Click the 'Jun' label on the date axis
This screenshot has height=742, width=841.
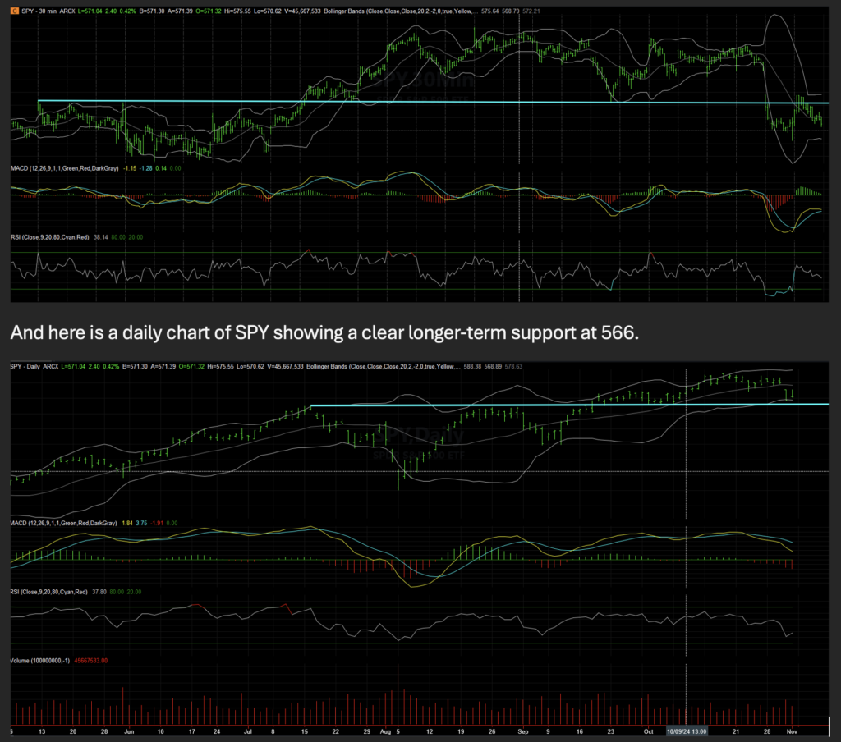(x=129, y=731)
